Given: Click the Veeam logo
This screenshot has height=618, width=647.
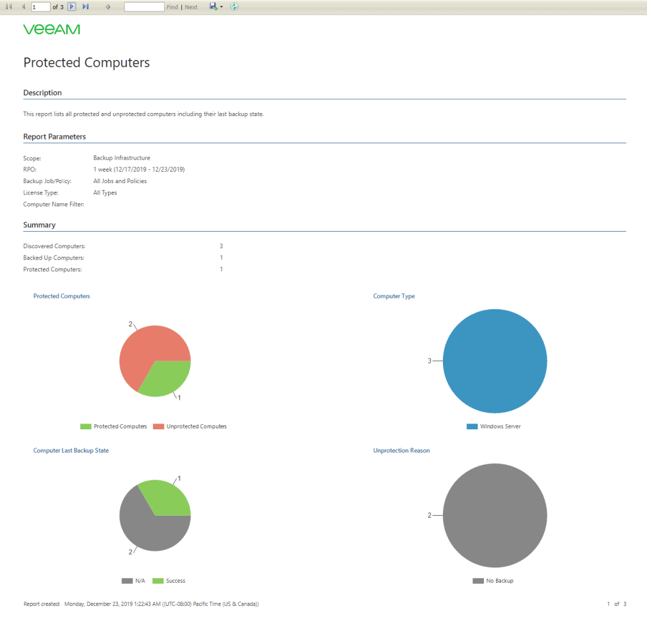Looking at the screenshot, I should tap(52, 29).
